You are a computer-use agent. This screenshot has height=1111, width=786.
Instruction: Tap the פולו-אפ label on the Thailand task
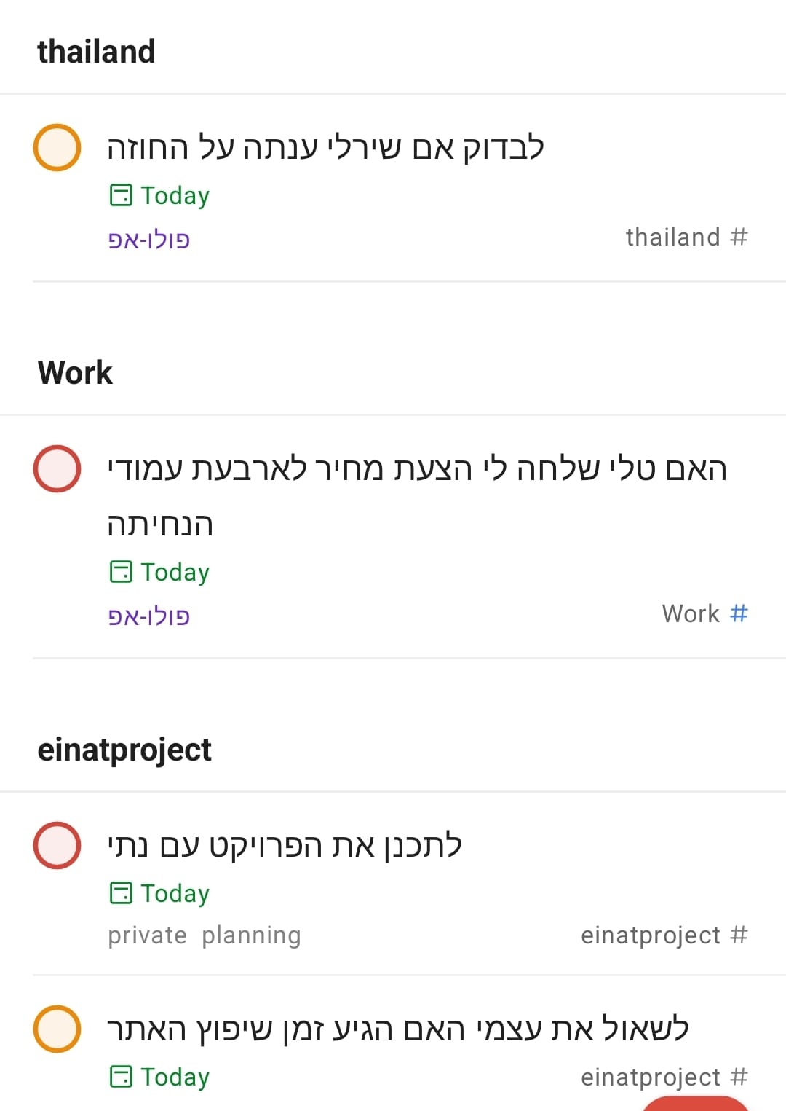point(149,240)
